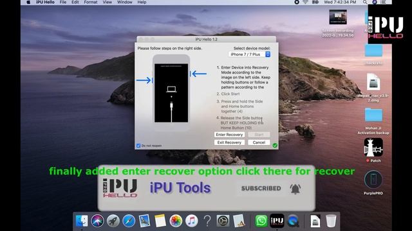This screenshot has width=412, height=231.
Task: Open the Wi-Fi status menu
Action: pos(305,2)
